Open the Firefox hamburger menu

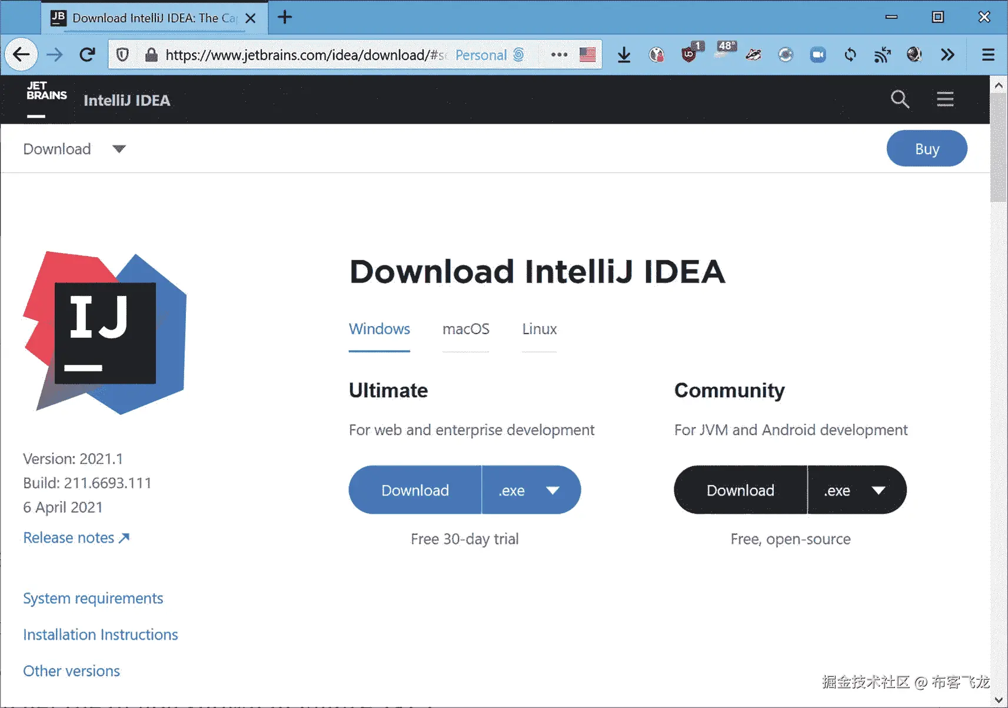coord(988,55)
